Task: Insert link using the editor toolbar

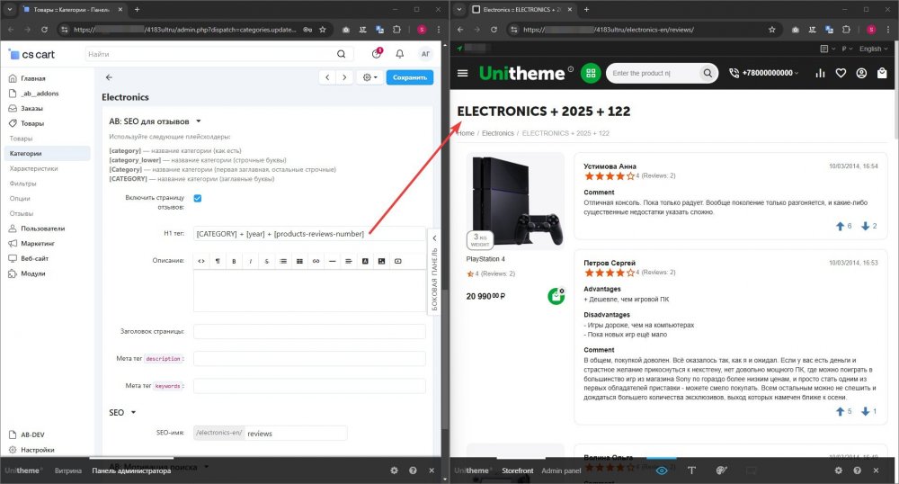Action: point(316,261)
